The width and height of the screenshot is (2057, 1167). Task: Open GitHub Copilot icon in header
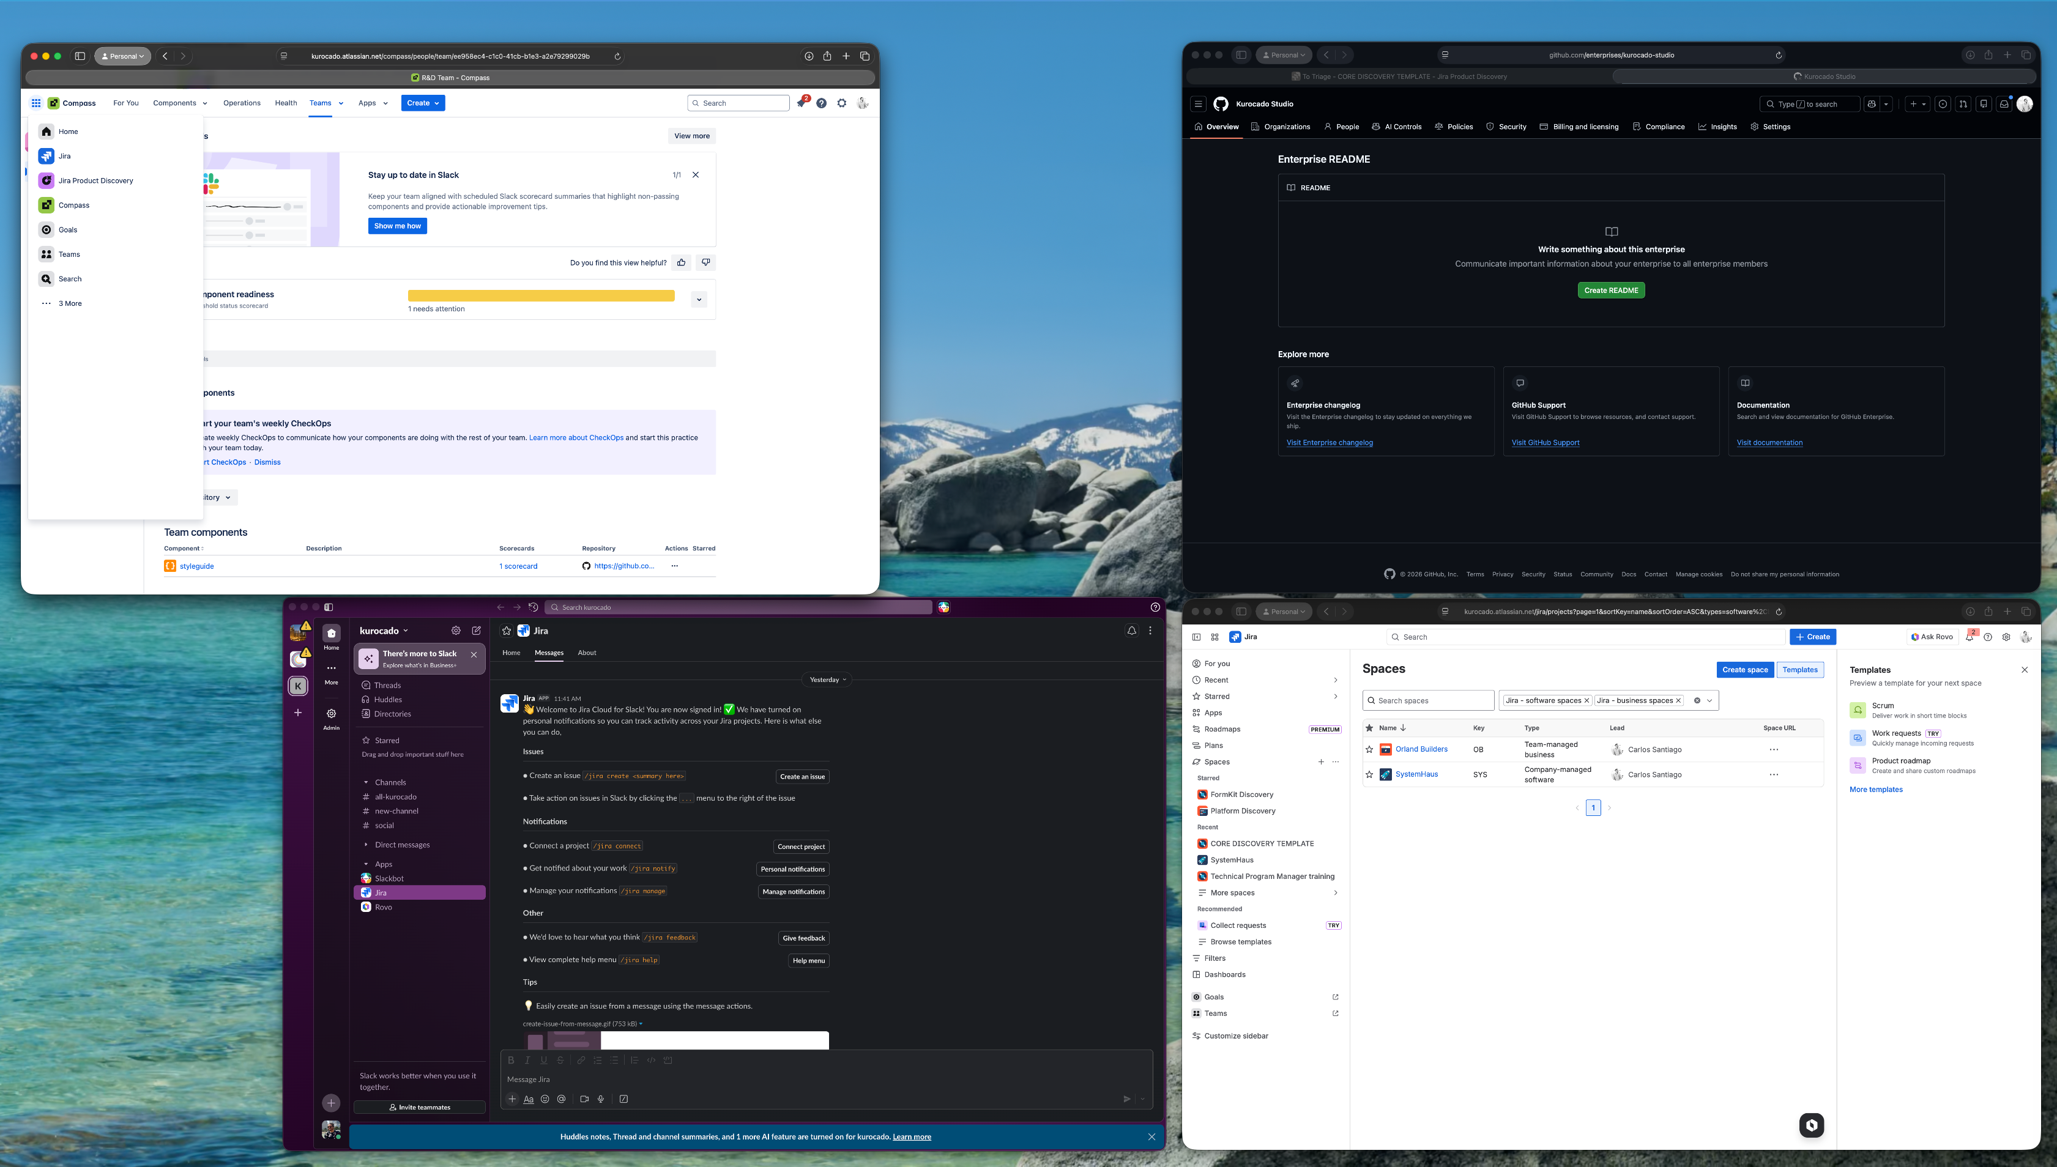pos(1871,103)
